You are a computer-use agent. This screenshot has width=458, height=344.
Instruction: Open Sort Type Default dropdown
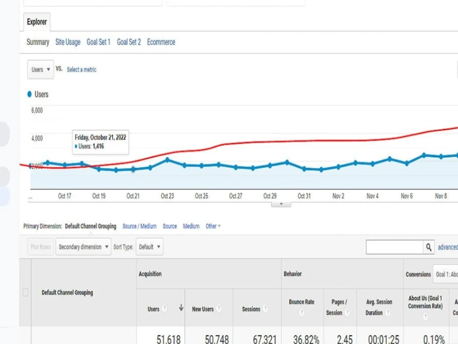[x=150, y=247]
